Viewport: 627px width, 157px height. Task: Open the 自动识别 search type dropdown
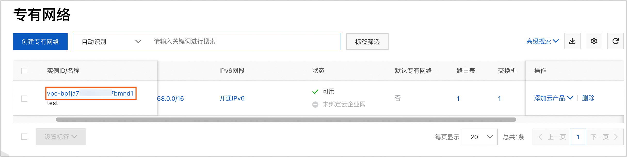click(111, 42)
